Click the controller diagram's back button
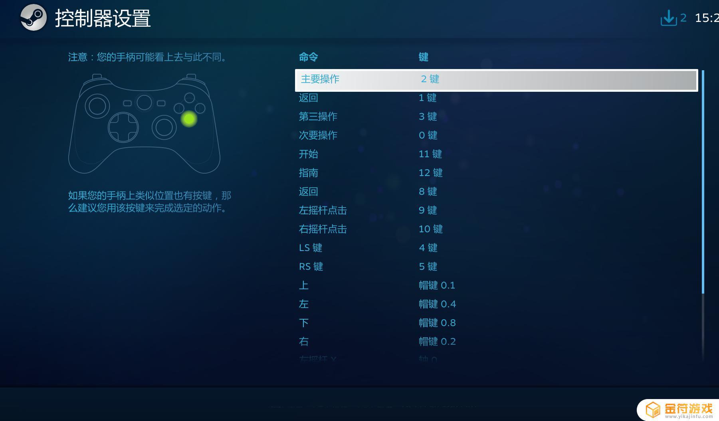719x421 pixels. pos(127,103)
